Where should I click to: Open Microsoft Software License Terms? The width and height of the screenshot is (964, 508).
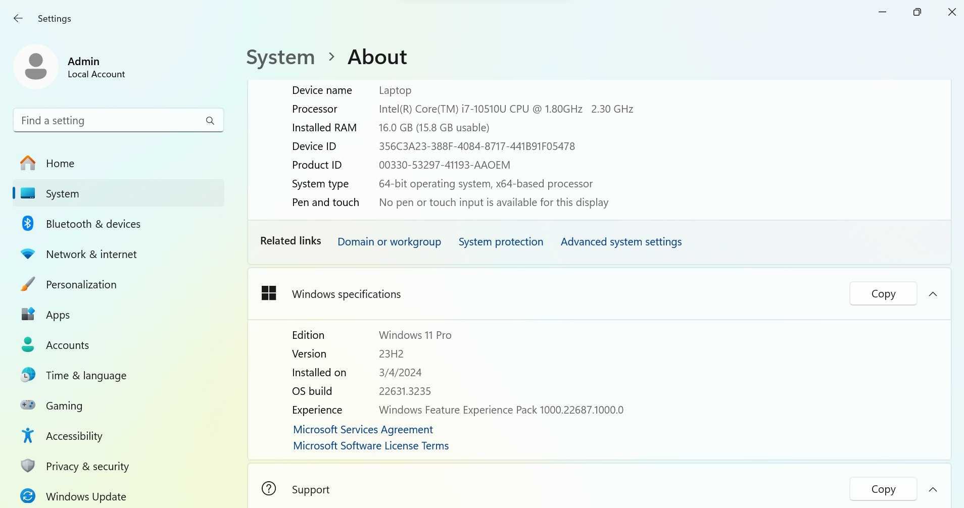371,445
